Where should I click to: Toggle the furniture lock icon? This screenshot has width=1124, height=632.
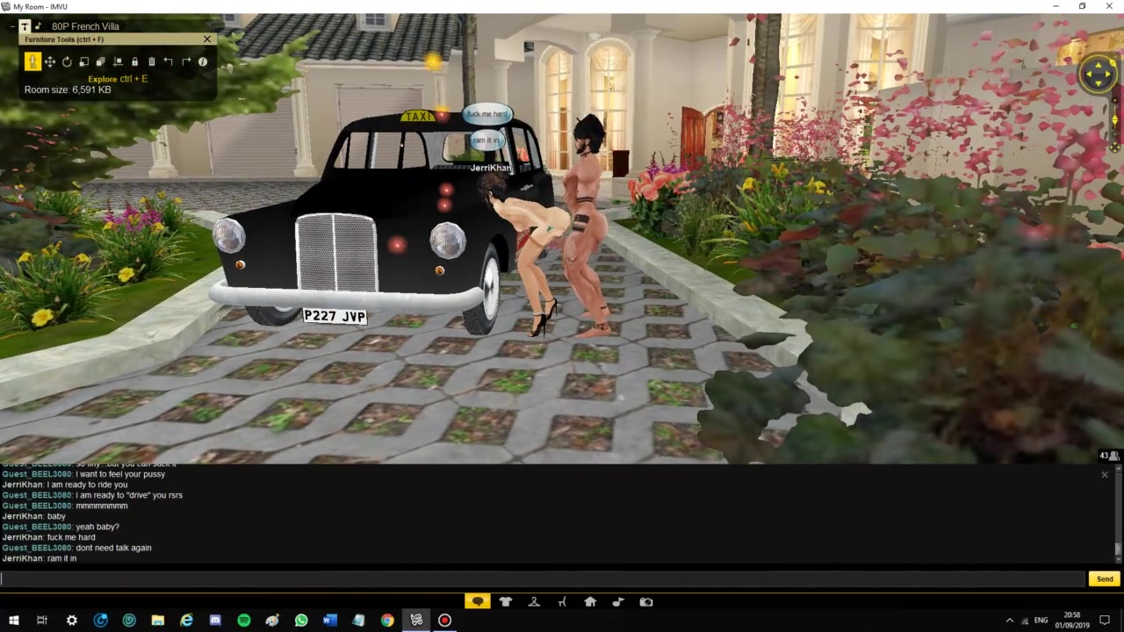tap(134, 61)
